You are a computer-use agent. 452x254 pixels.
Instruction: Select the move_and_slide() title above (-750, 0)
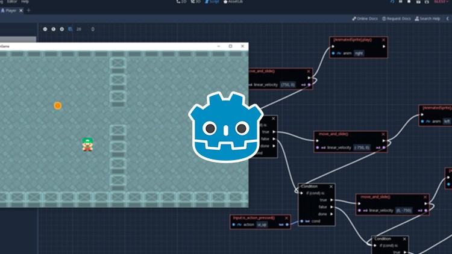pyautogui.click(x=333, y=134)
